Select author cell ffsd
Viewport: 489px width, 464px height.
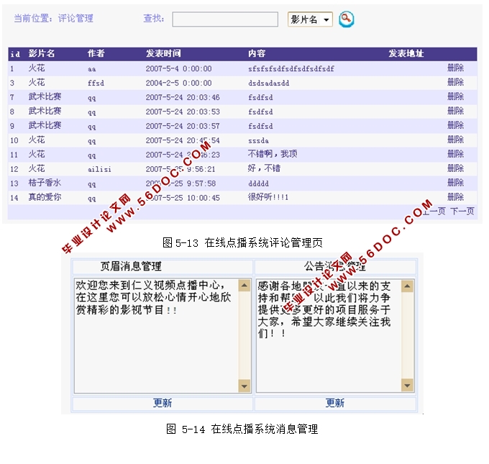pyautogui.click(x=96, y=83)
